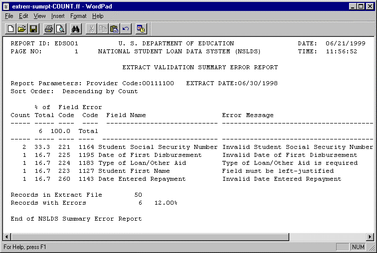Image resolution: width=377 pixels, height=253 pixels.
Task: Open the Edit menu
Action: tap(23, 16)
